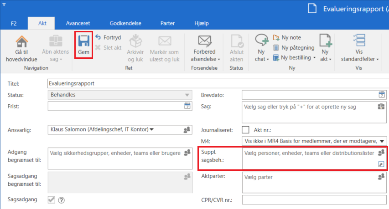The height and width of the screenshot is (209, 389).
Task: Open calendar picker in Brevdato field
Action: 381,95
